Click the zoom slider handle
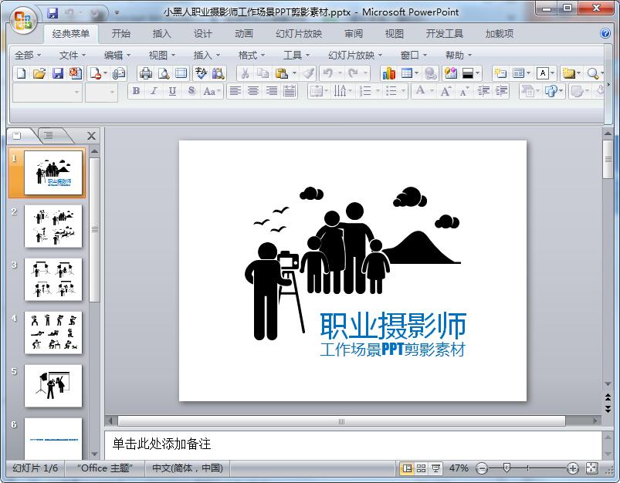Image resolution: width=620 pixels, height=483 pixels. click(x=507, y=468)
